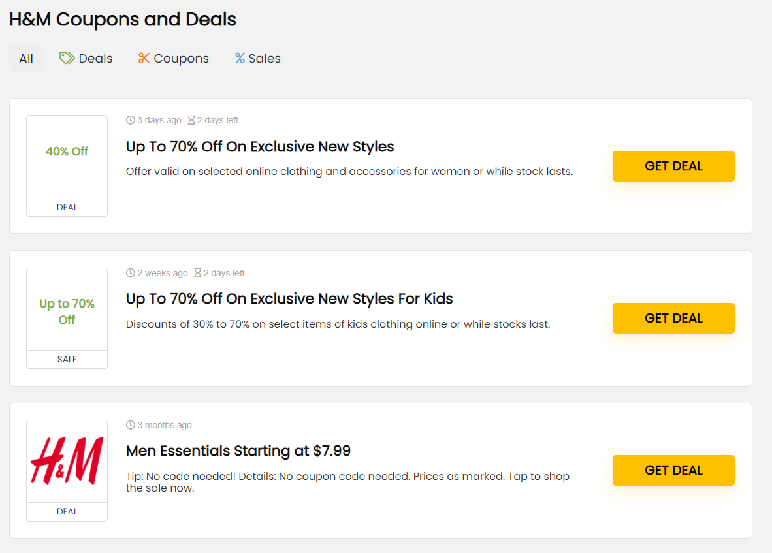Click the clock icon next to '2 weeks ago'
This screenshot has height=553, width=772.
pos(131,273)
